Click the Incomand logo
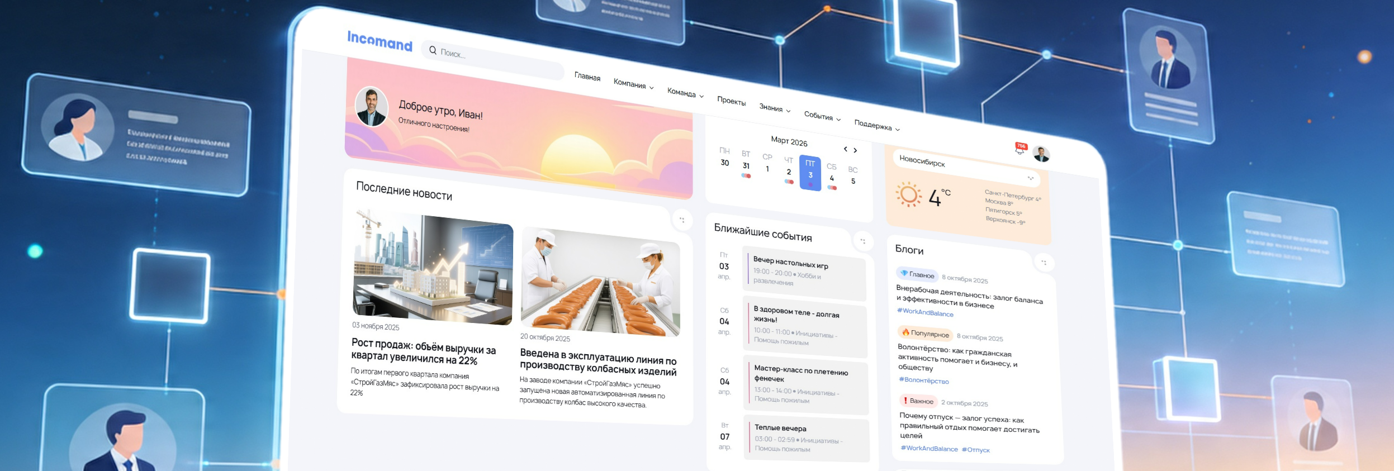The image size is (1394, 471). [x=380, y=41]
